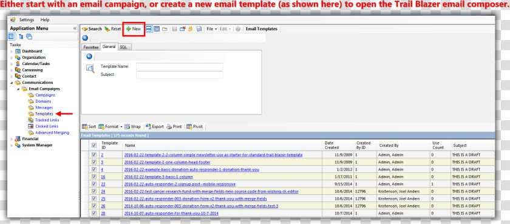Click the Tracked Links icon in tree
510x224 pixels.
[30, 120]
